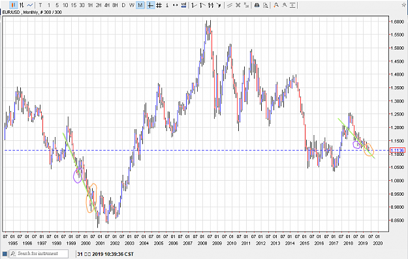Select 15-minute timeframe
The width and height of the screenshot is (408, 259).
coord(74,5)
